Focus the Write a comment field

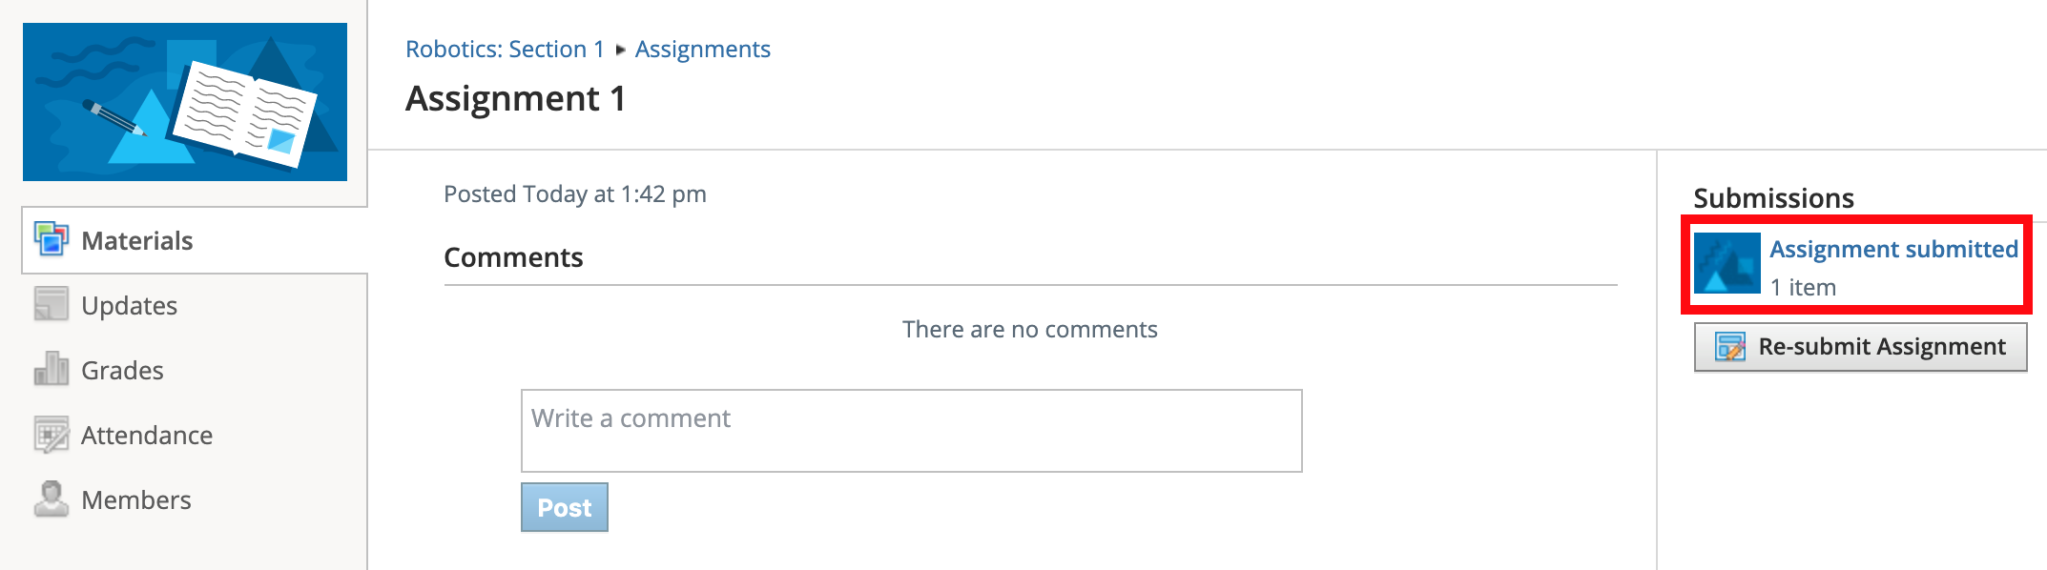(911, 431)
